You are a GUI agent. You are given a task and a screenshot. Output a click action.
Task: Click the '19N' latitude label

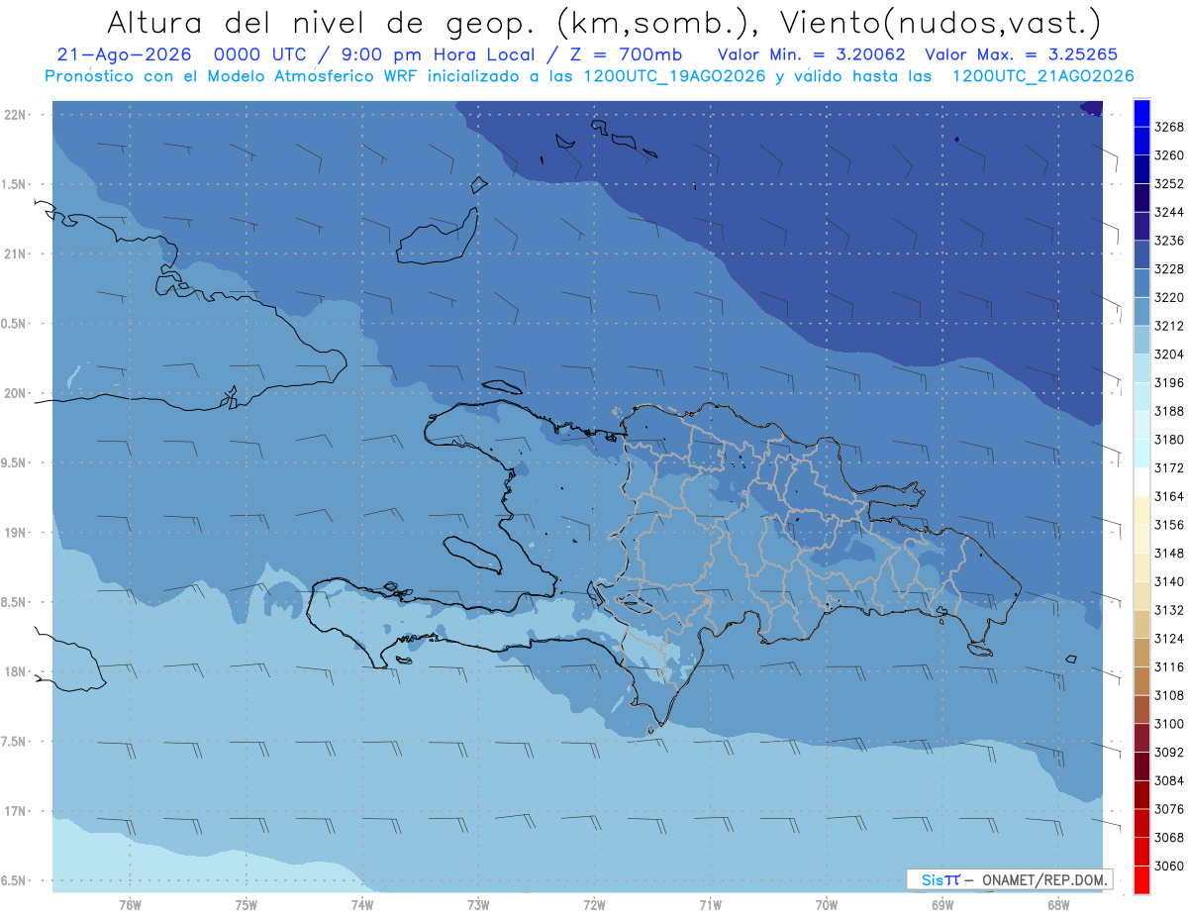point(15,533)
